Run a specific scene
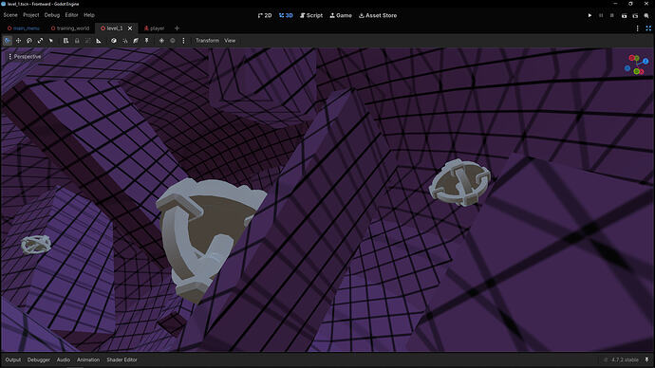655x368 pixels. point(635,15)
